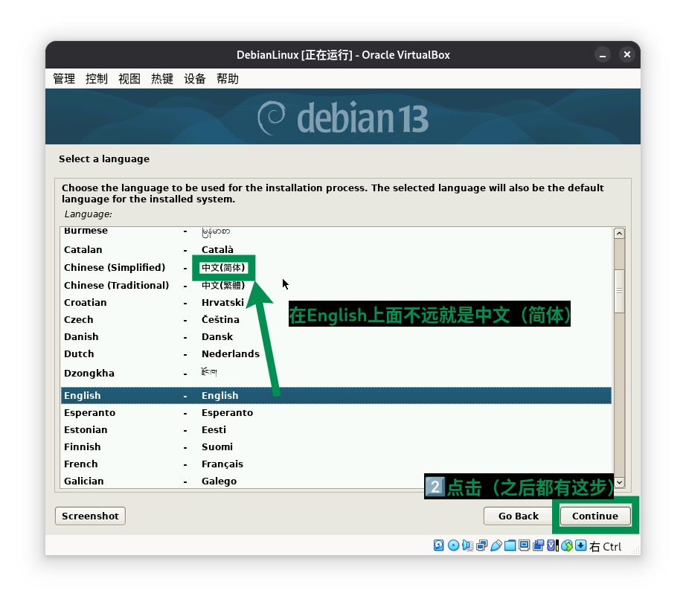Select Chinese (Traditional) language row
This screenshot has width=686, height=605.
(336, 285)
